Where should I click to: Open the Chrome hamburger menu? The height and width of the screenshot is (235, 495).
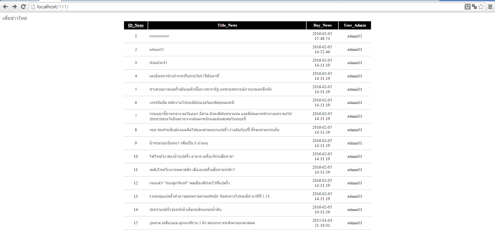click(x=490, y=6)
